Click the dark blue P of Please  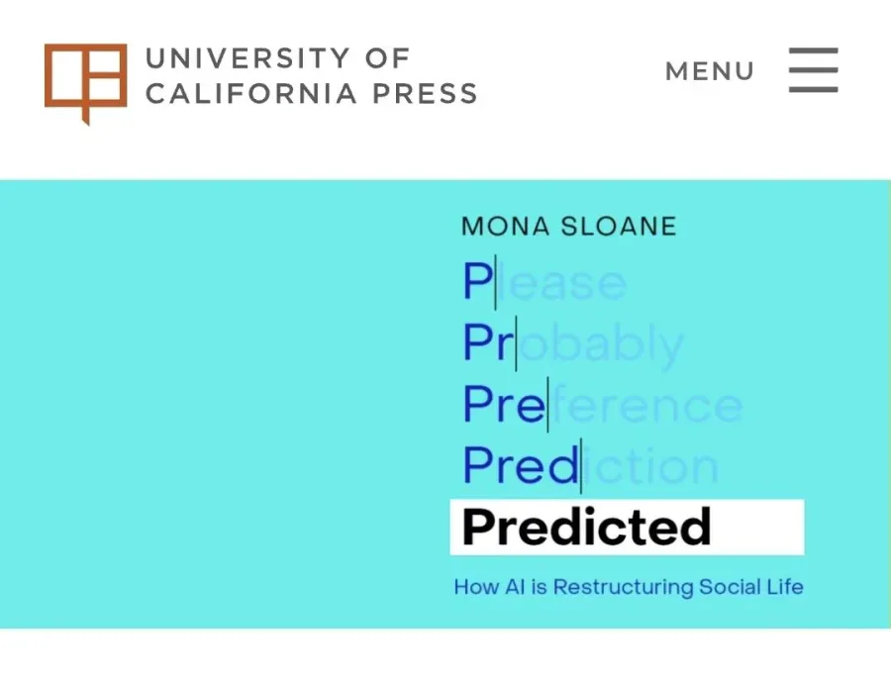[x=477, y=281]
